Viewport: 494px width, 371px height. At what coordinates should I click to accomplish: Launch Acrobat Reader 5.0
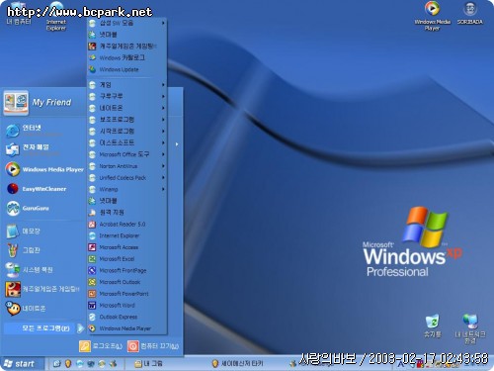(126, 225)
